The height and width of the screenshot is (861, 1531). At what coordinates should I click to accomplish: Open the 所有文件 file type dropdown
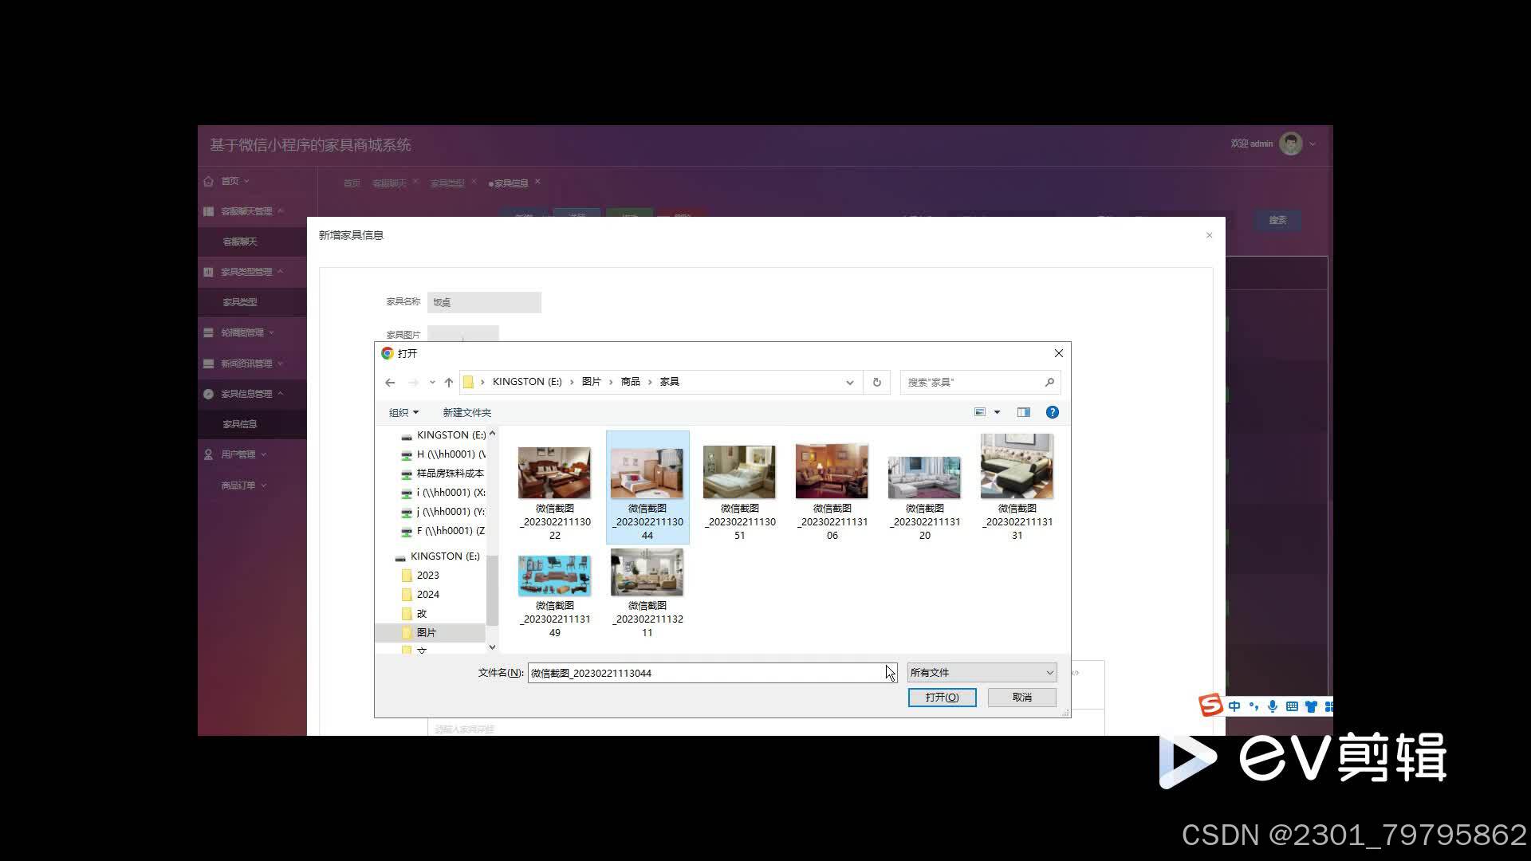coord(982,673)
